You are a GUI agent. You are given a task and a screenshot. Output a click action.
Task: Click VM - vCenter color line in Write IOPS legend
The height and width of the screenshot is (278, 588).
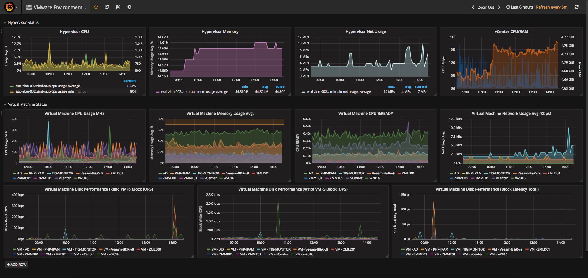tap(266, 254)
